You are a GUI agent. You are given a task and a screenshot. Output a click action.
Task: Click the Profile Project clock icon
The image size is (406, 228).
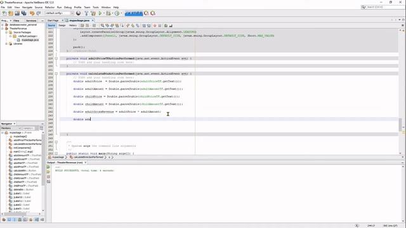coord(117,13)
